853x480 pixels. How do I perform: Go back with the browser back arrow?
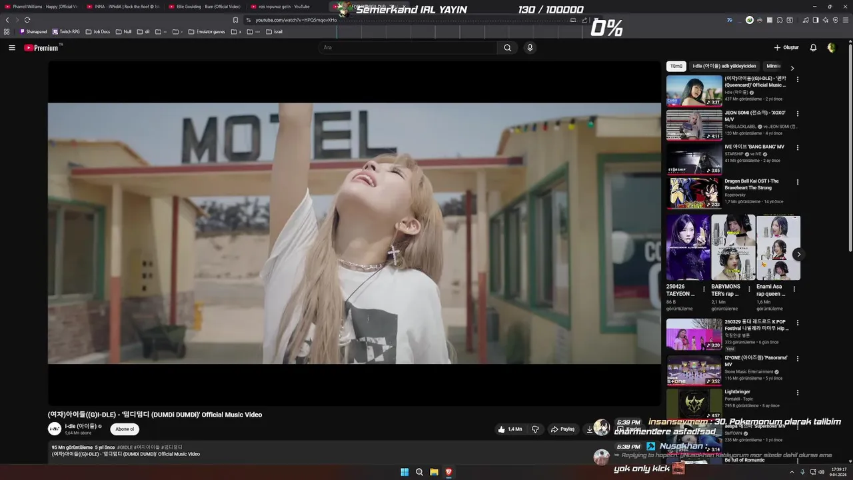coord(7,20)
